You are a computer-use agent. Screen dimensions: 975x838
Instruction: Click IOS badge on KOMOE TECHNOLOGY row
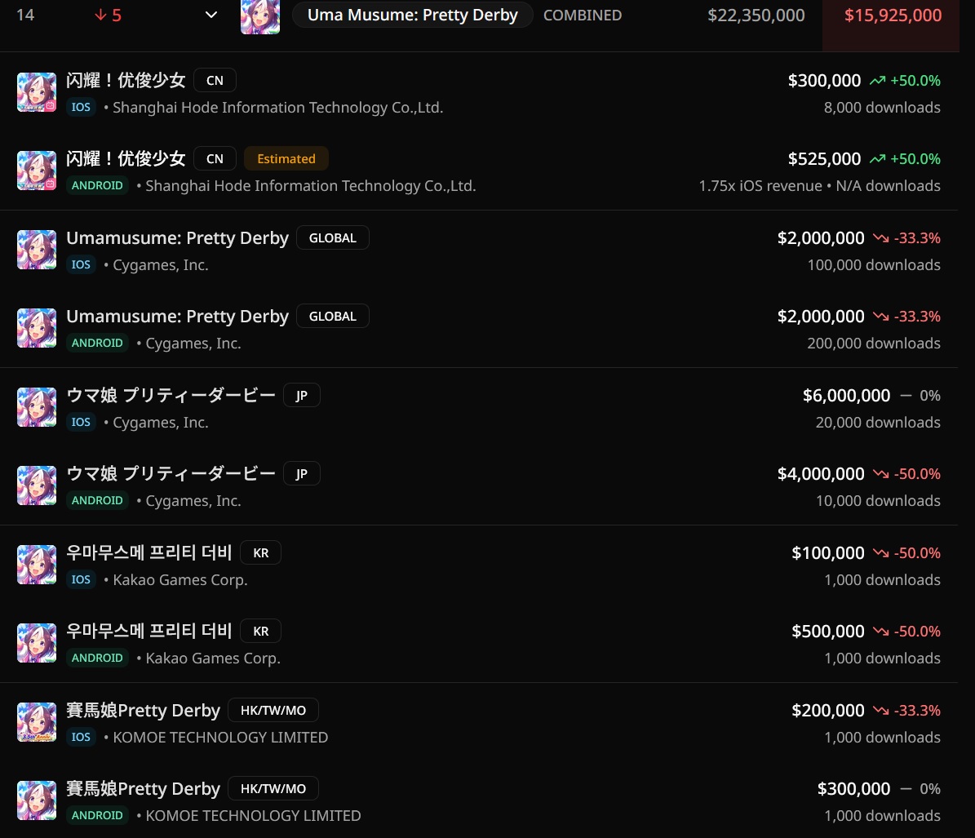pos(81,737)
